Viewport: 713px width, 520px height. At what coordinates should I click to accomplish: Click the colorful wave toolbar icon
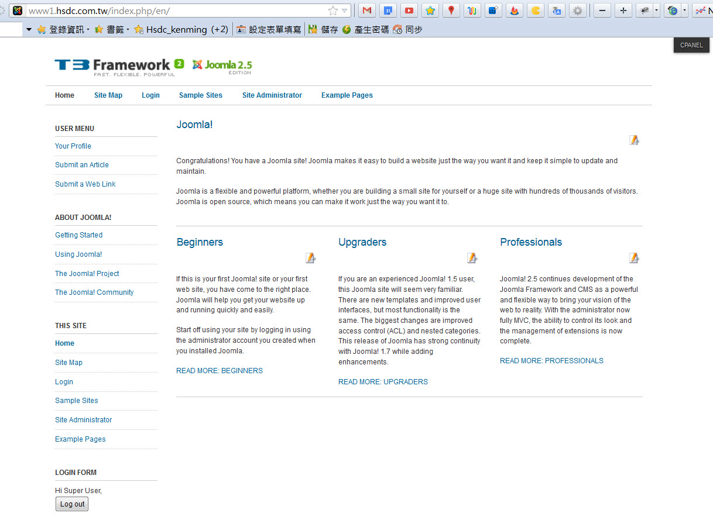472,11
